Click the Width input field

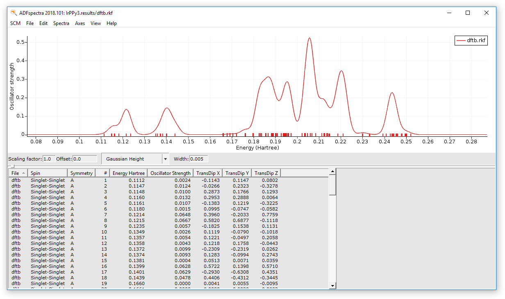[x=199, y=159]
